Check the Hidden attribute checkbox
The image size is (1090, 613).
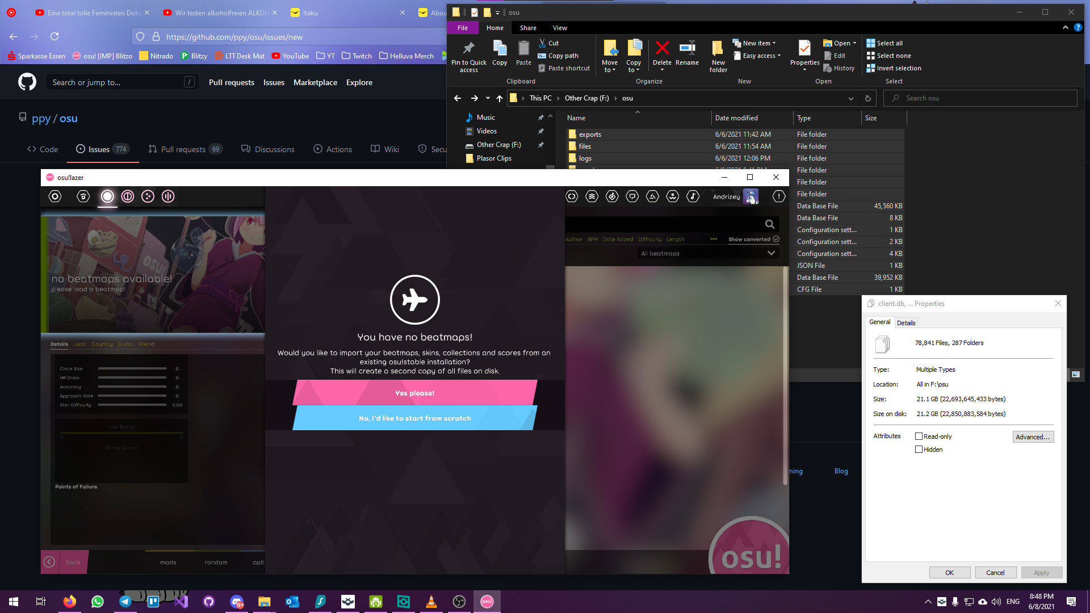click(919, 450)
